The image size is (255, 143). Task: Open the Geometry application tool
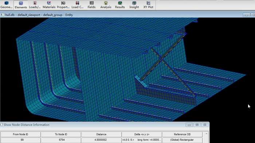pyautogui.click(x=6, y=5)
